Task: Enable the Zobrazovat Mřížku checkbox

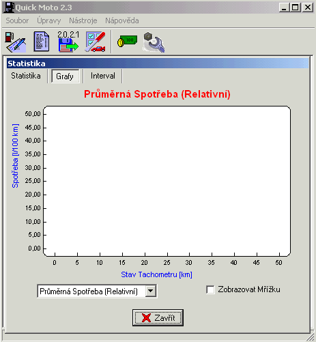Action: tap(210, 289)
